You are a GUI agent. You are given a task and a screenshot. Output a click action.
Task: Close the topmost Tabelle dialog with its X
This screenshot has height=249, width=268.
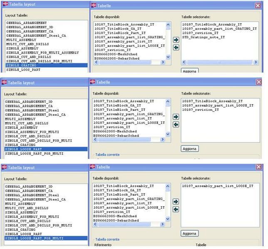tap(258, 5)
